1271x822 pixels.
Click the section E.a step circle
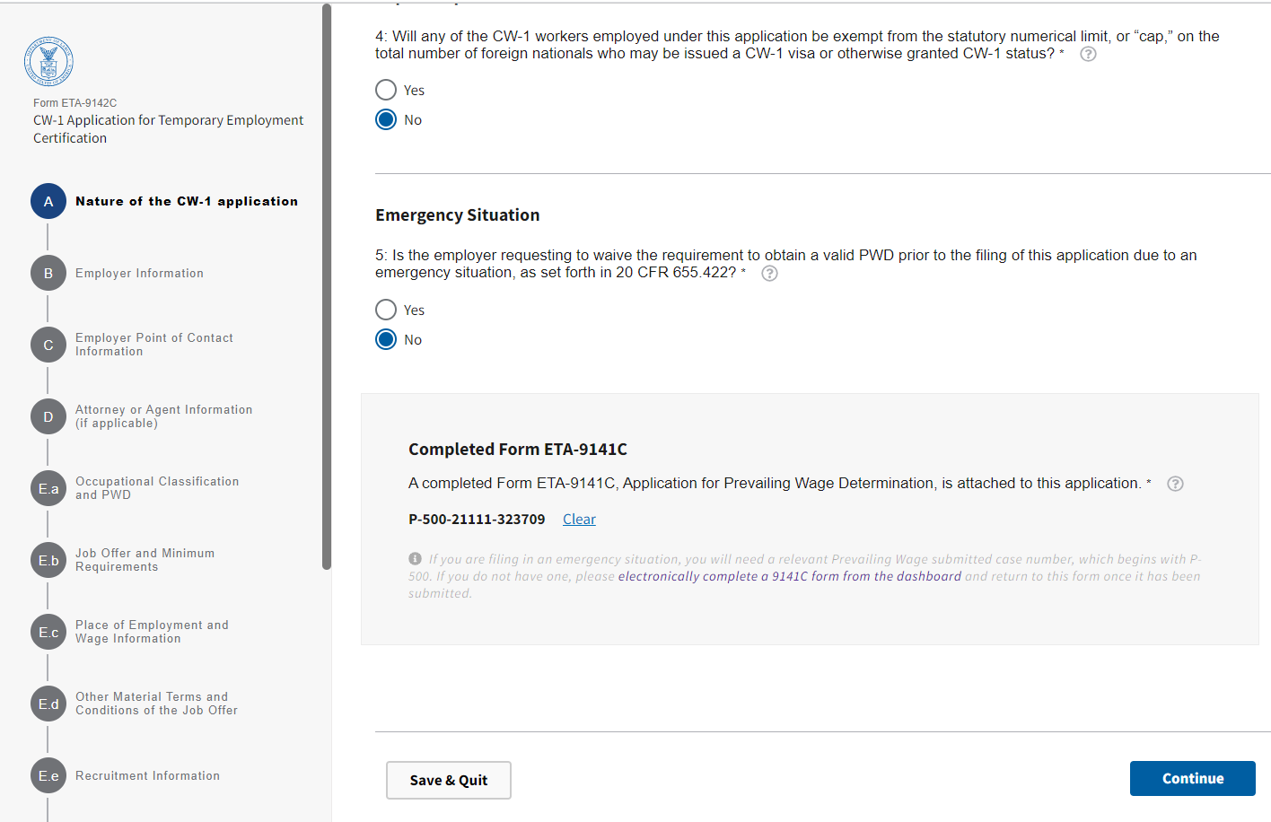click(48, 489)
